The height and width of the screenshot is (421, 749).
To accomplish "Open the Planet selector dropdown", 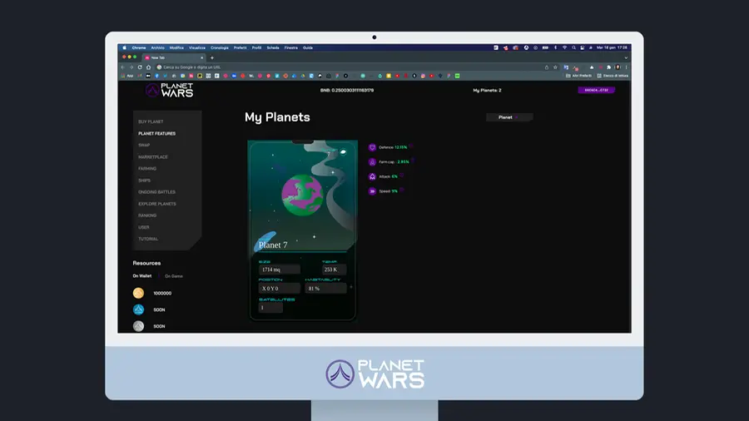I will 509,117.
